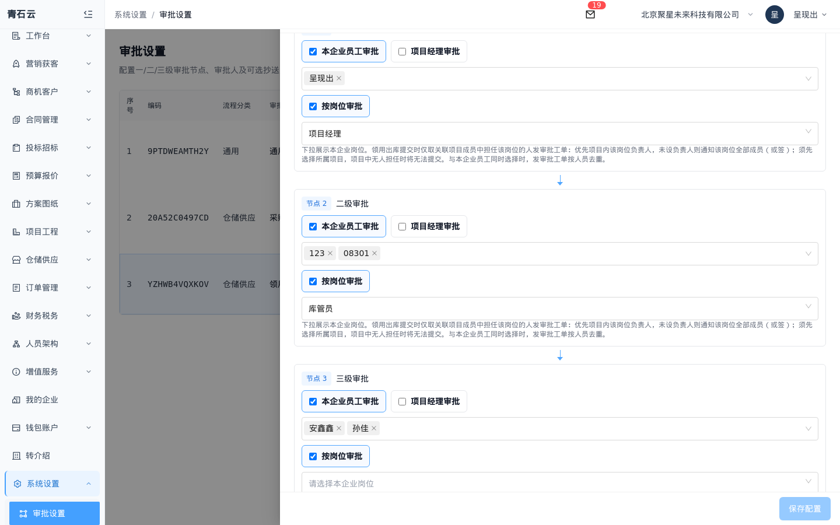Check 项目经理审批 in 三级审批
Screen dimensions: 840x525
pyautogui.click(x=402, y=401)
